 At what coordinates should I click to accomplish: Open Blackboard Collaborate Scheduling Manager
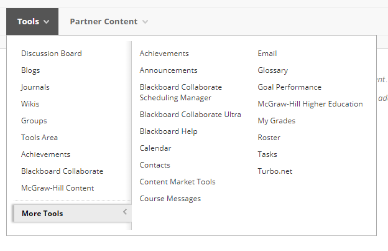point(180,92)
